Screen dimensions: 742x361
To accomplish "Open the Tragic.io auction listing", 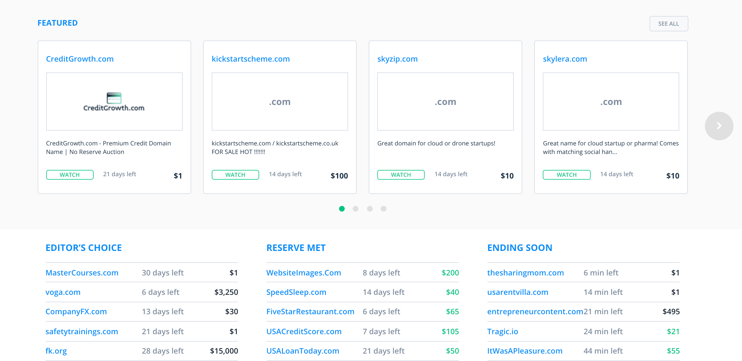I will (x=502, y=331).
